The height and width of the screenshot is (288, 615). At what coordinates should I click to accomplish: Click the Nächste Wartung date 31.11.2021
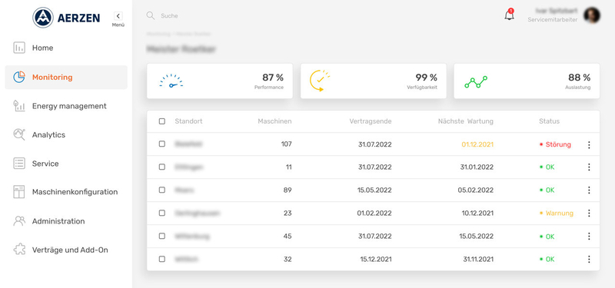point(478,260)
